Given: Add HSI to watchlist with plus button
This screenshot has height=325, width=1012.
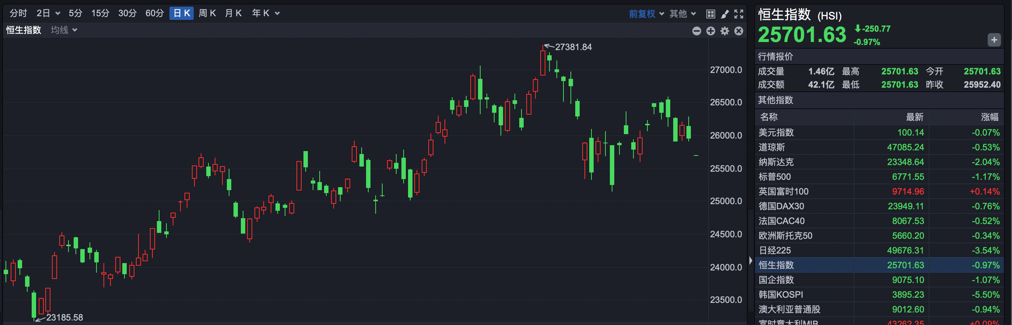Looking at the screenshot, I should tap(994, 40).
